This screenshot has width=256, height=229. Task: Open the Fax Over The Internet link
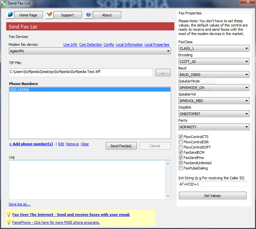pyautogui.click(x=71, y=215)
